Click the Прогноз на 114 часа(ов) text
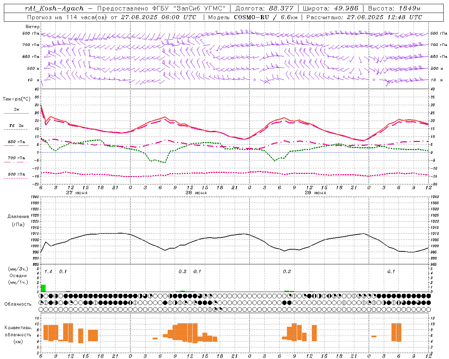The height and width of the screenshot is (359, 449). 67,17
